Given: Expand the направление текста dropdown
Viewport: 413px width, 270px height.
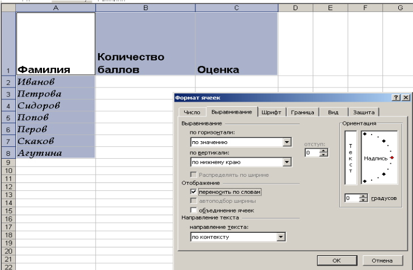Looking at the screenshot, I should [280, 237].
